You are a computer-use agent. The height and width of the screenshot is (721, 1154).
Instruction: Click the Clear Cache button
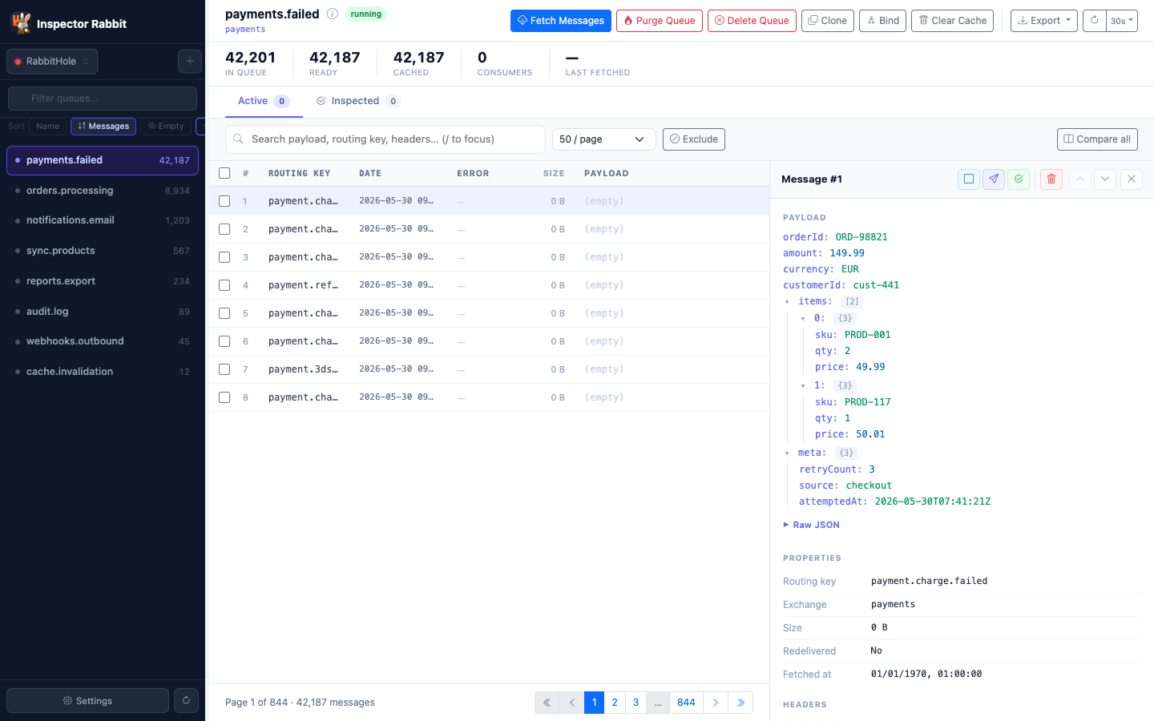[952, 21]
